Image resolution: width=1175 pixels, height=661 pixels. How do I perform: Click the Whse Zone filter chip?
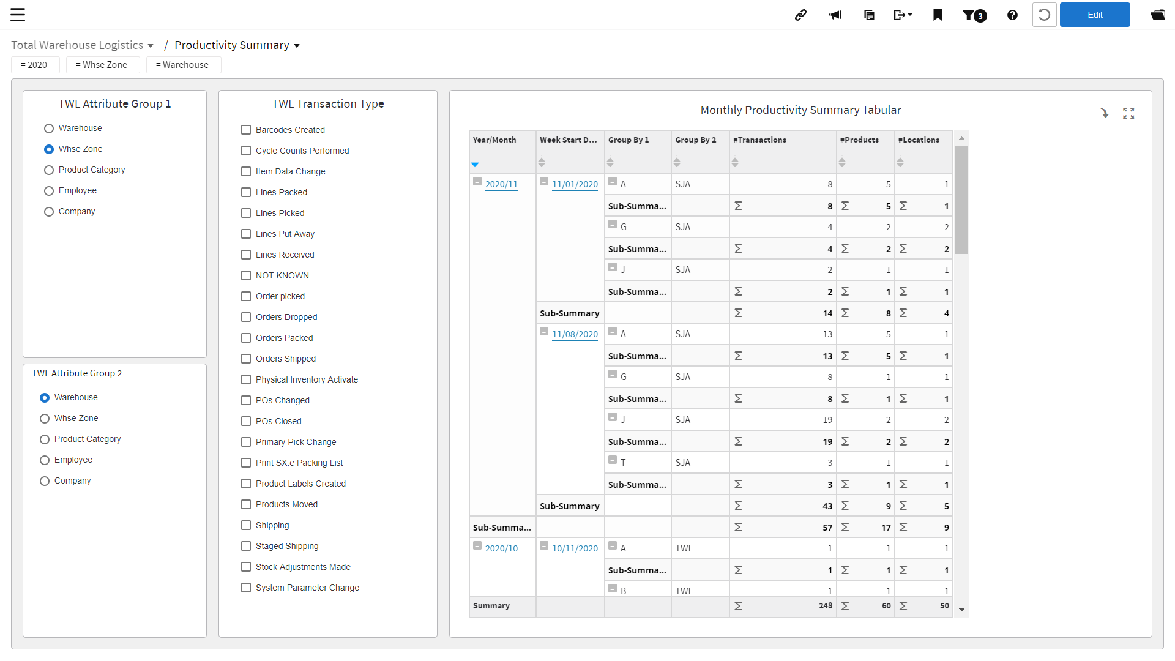[103, 64]
